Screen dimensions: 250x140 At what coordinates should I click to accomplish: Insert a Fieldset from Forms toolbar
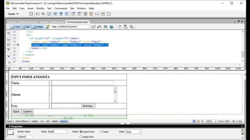(109, 14)
